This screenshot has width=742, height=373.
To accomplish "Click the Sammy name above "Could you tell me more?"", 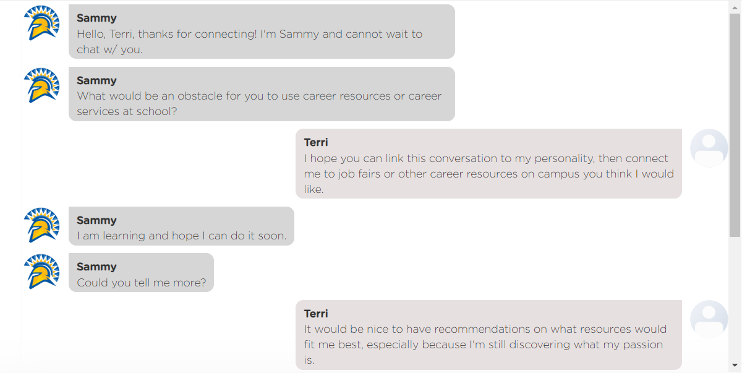I will (x=96, y=267).
